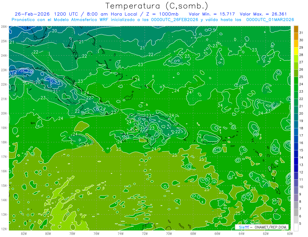Click the 14N latitude axis label
The width and height of the screenshot is (308, 237).
point(4,200)
